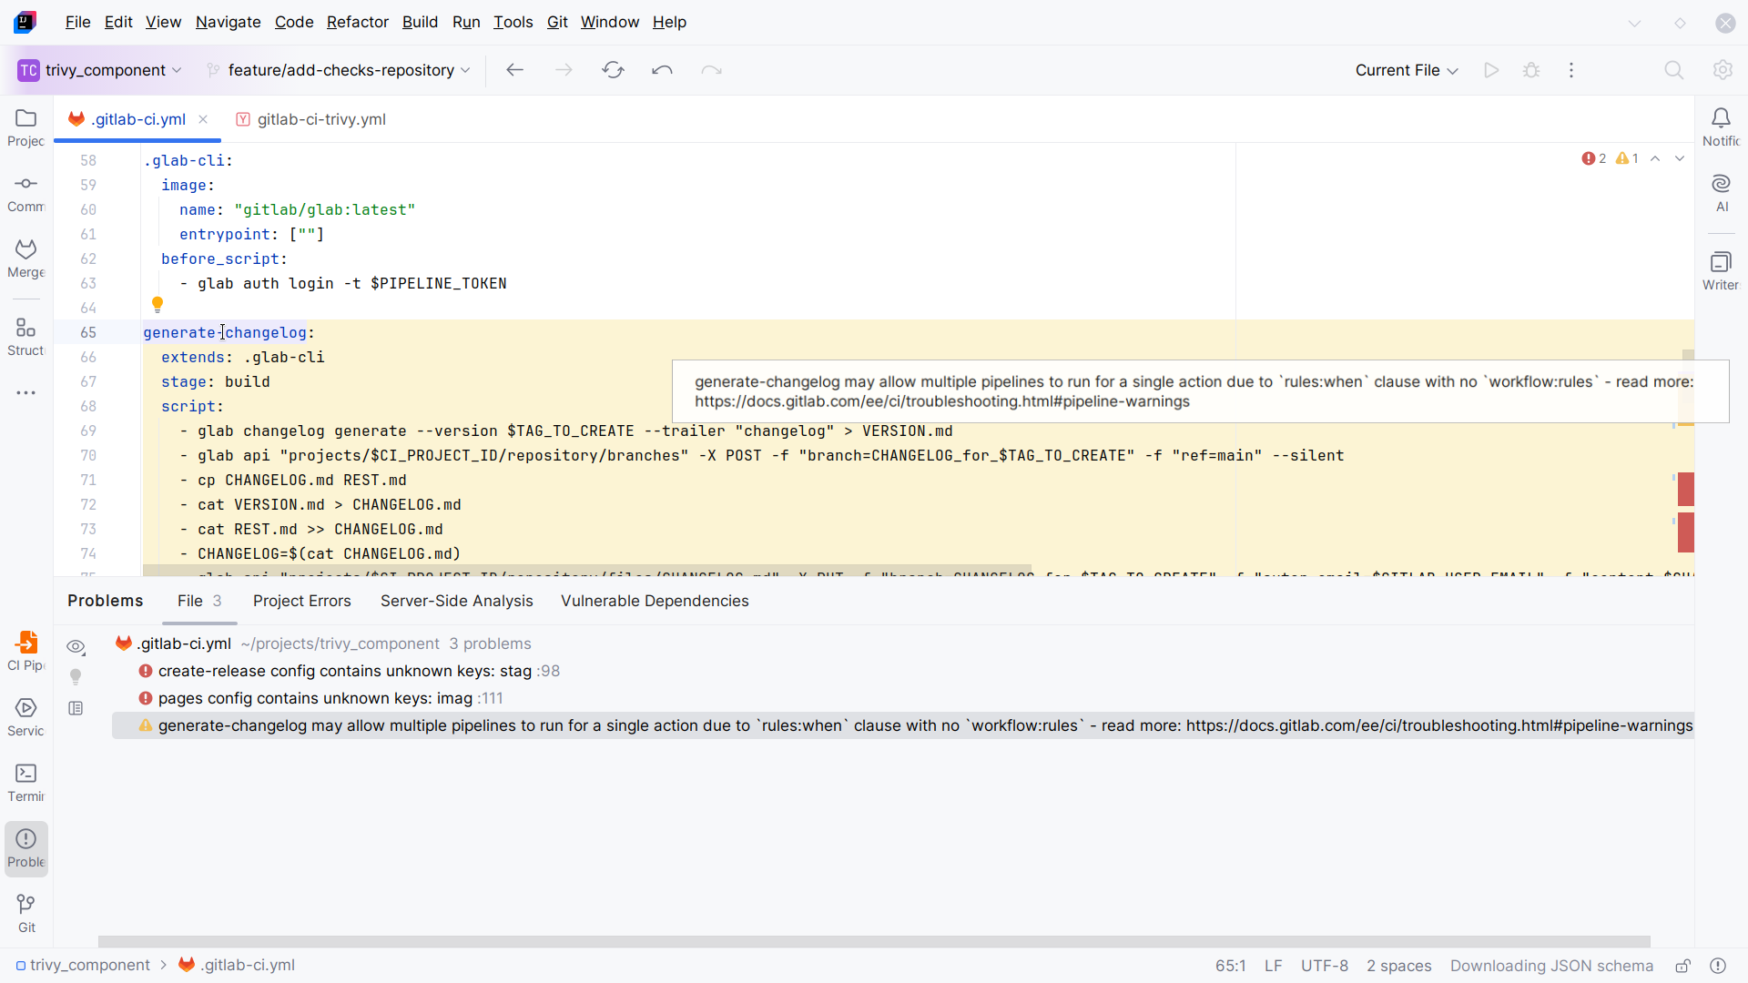
Task: Switch to the Vulnerable Dependencies tab
Action: (x=655, y=601)
